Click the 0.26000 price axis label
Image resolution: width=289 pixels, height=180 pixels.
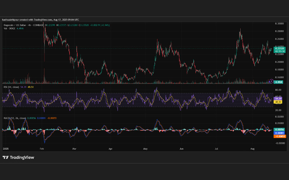coord(279,39)
